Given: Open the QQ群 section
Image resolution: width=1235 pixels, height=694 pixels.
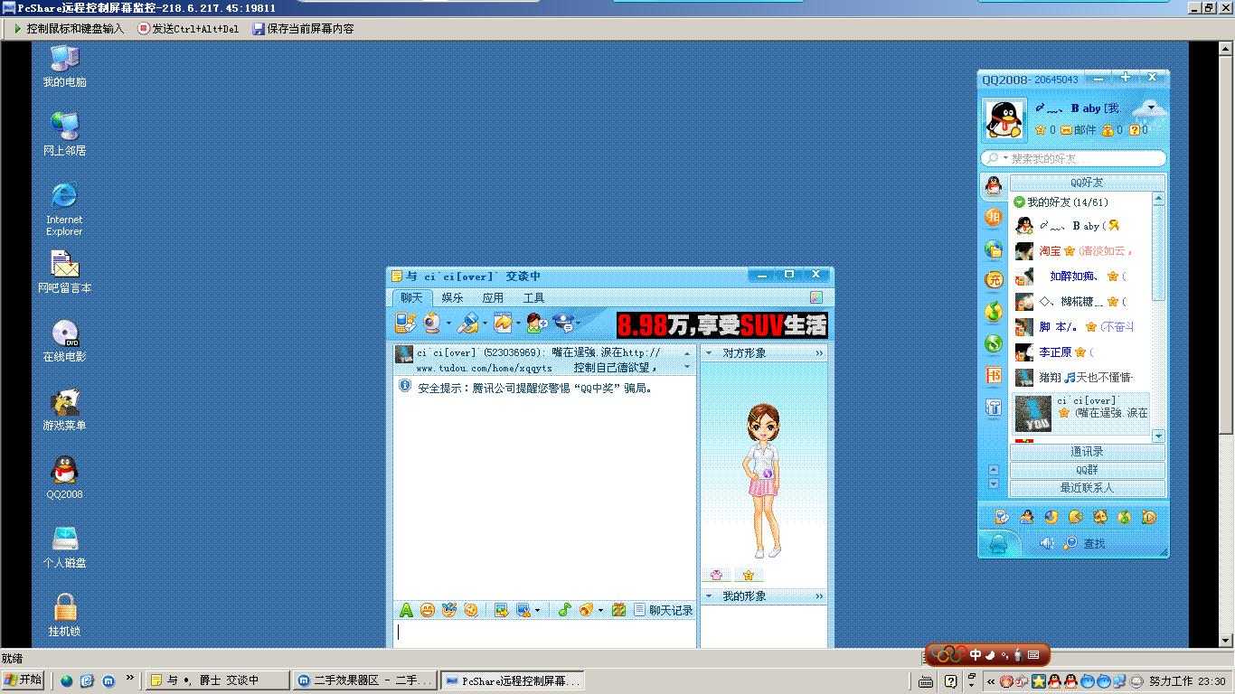Looking at the screenshot, I should coord(1087,470).
